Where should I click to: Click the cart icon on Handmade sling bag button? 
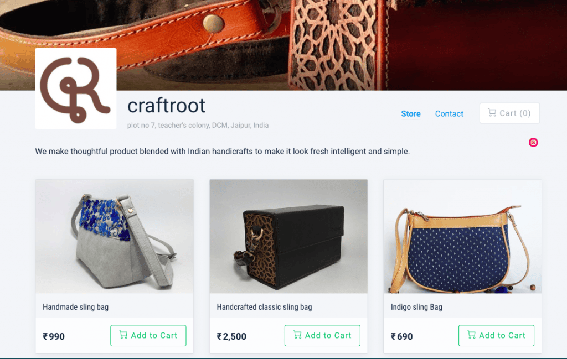(x=123, y=335)
